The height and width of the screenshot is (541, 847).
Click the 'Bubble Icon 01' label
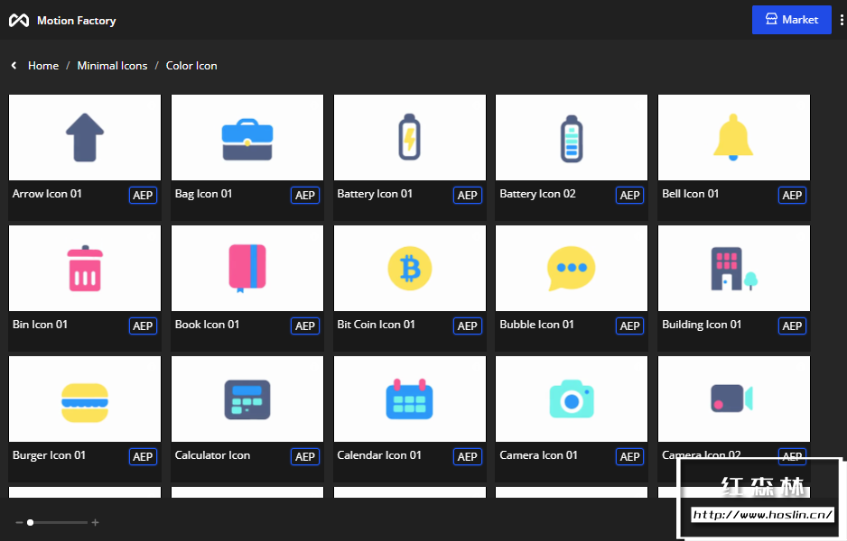536,325
